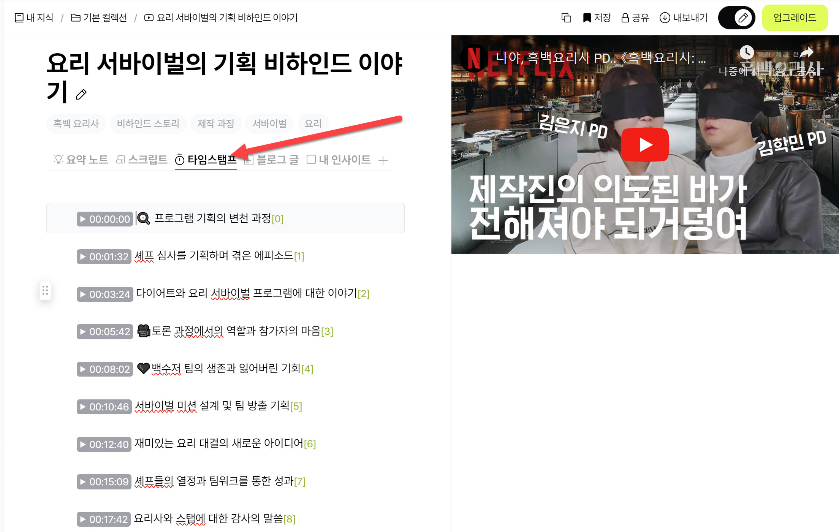Screen dimensions: 839x532
Task: Click the 저장 bookmark button
Action: pyautogui.click(x=597, y=18)
